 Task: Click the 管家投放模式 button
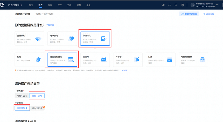tap(189, 14)
